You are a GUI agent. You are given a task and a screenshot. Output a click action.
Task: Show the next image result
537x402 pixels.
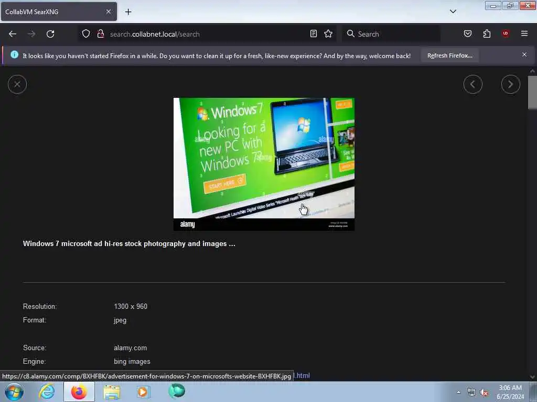[x=510, y=84]
